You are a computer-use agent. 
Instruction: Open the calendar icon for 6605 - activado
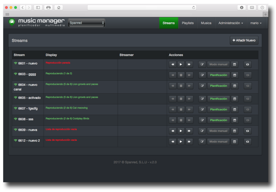click(234, 99)
